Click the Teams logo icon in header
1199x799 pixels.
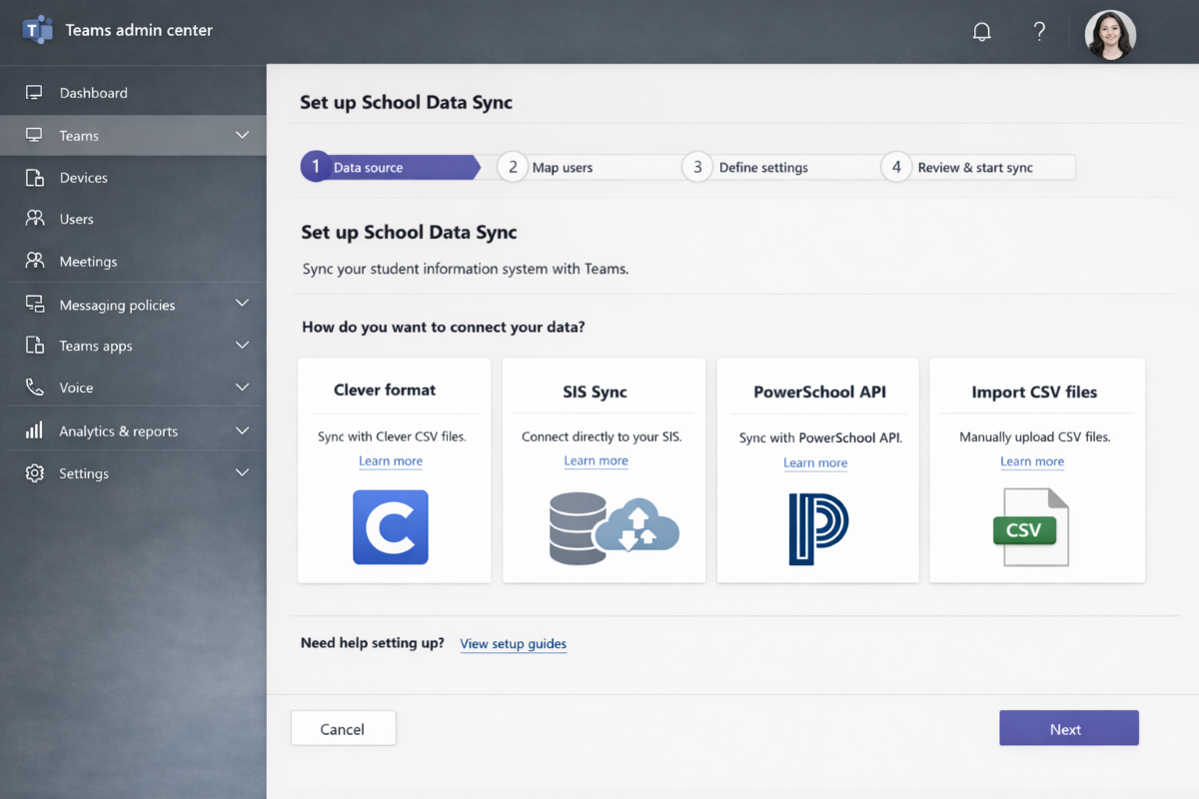pyautogui.click(x=37, y=30)
